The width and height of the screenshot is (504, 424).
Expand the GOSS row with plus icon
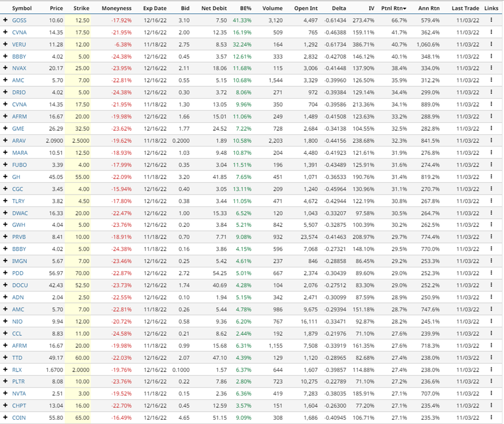[5, 20]
